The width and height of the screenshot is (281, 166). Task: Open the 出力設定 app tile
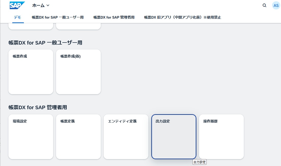click(174, 136)
